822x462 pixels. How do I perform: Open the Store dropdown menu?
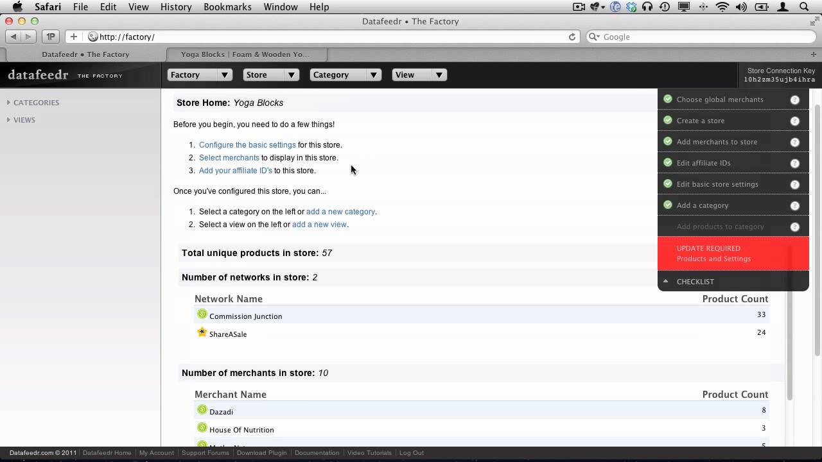pos(271,75)
